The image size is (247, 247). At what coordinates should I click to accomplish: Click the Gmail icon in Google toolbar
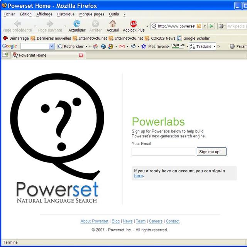click(x=122, y=46)
